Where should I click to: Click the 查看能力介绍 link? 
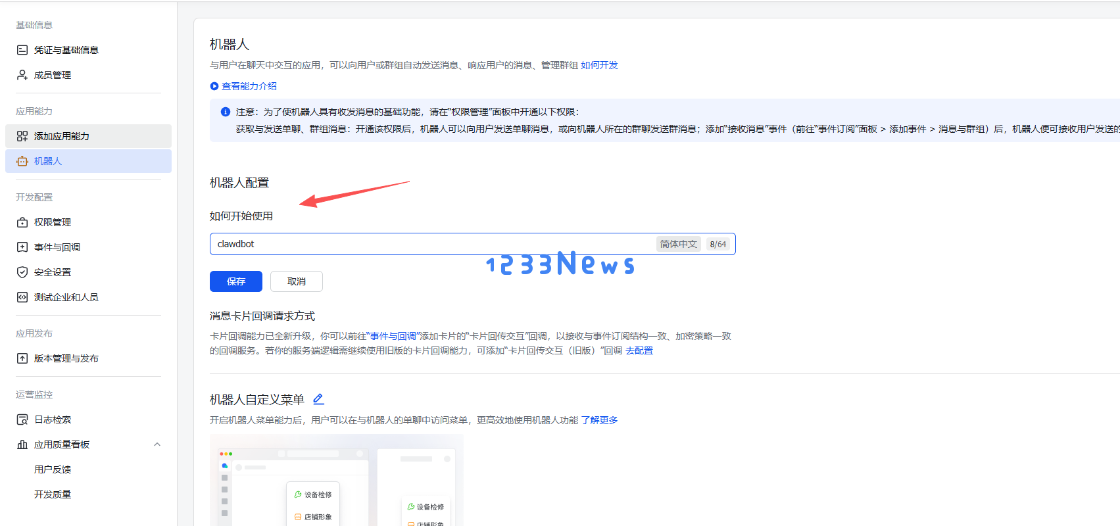click(249, 86)
